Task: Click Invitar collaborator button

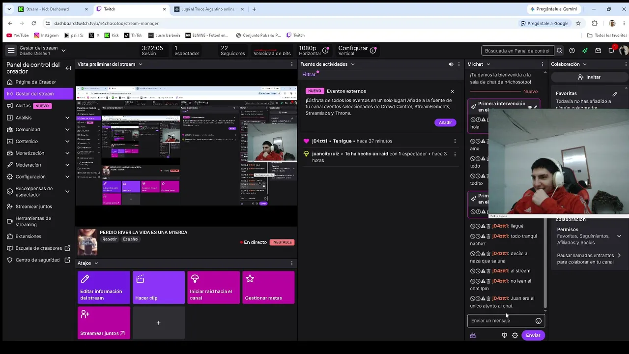Action: [589, 77]
